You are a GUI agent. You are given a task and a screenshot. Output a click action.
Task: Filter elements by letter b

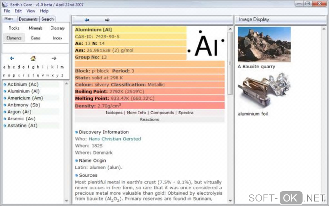9,67
